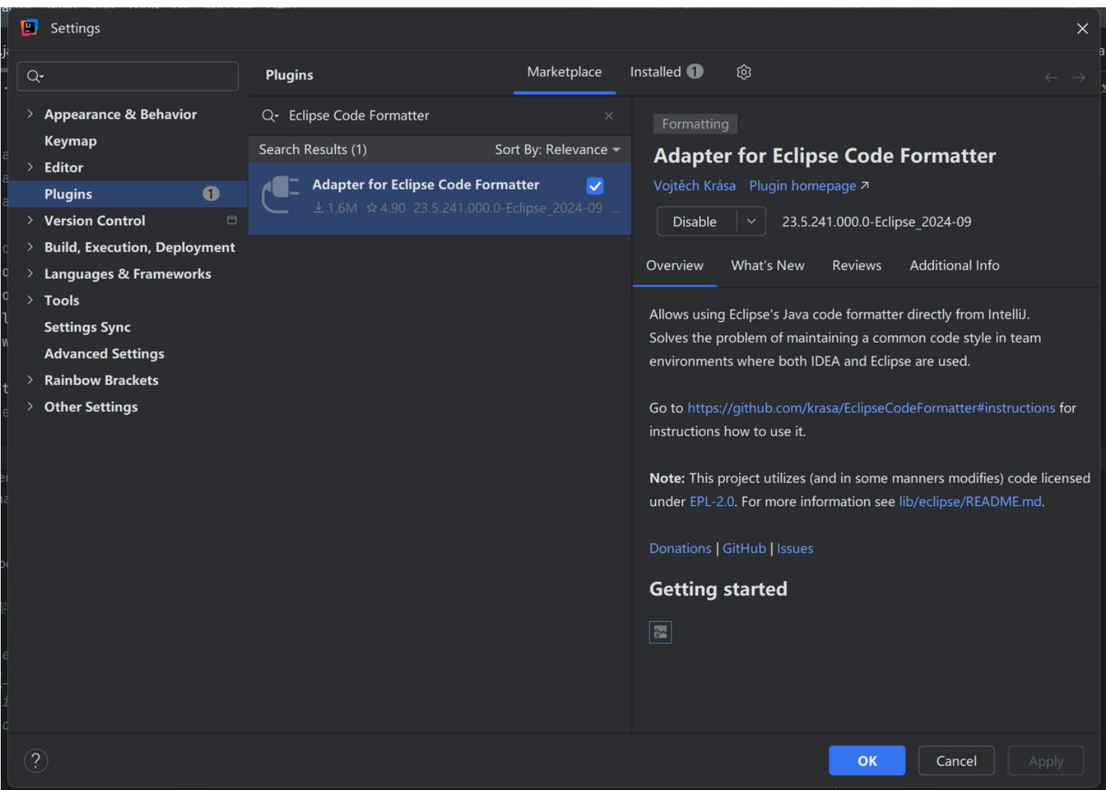This screenshot has width=1106, height=790.
Task: Click the 1.6M downloads count
Action: [x=336, y=208]
